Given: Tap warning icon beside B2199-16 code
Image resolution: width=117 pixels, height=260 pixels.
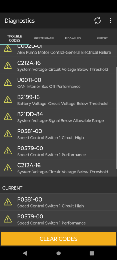Looking at the screenshot, I should 8,99.
